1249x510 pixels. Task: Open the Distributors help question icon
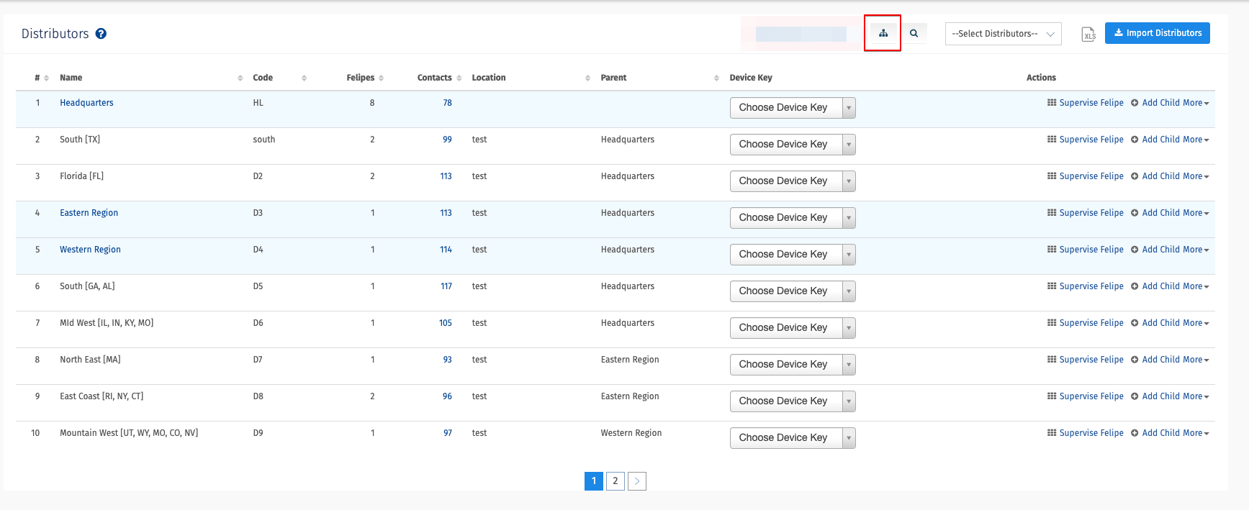pyautogui.click(x=102, y=34)
